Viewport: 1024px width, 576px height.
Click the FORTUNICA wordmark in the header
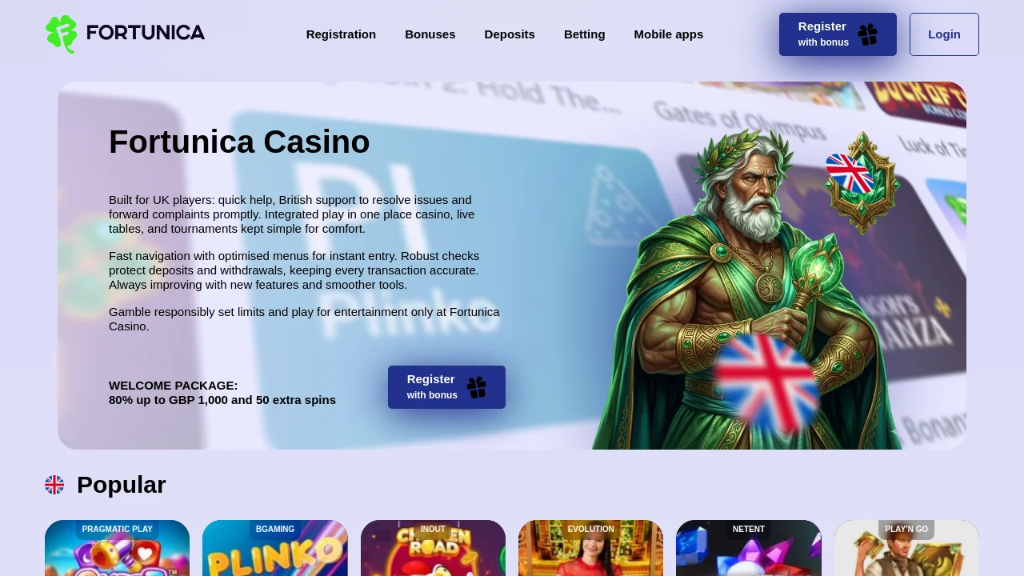pyautogui.click(x=146, y=33)
